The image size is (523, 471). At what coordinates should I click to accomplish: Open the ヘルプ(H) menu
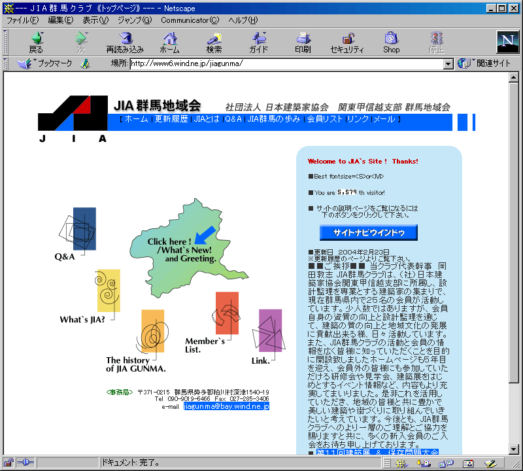tap(243, 20)
